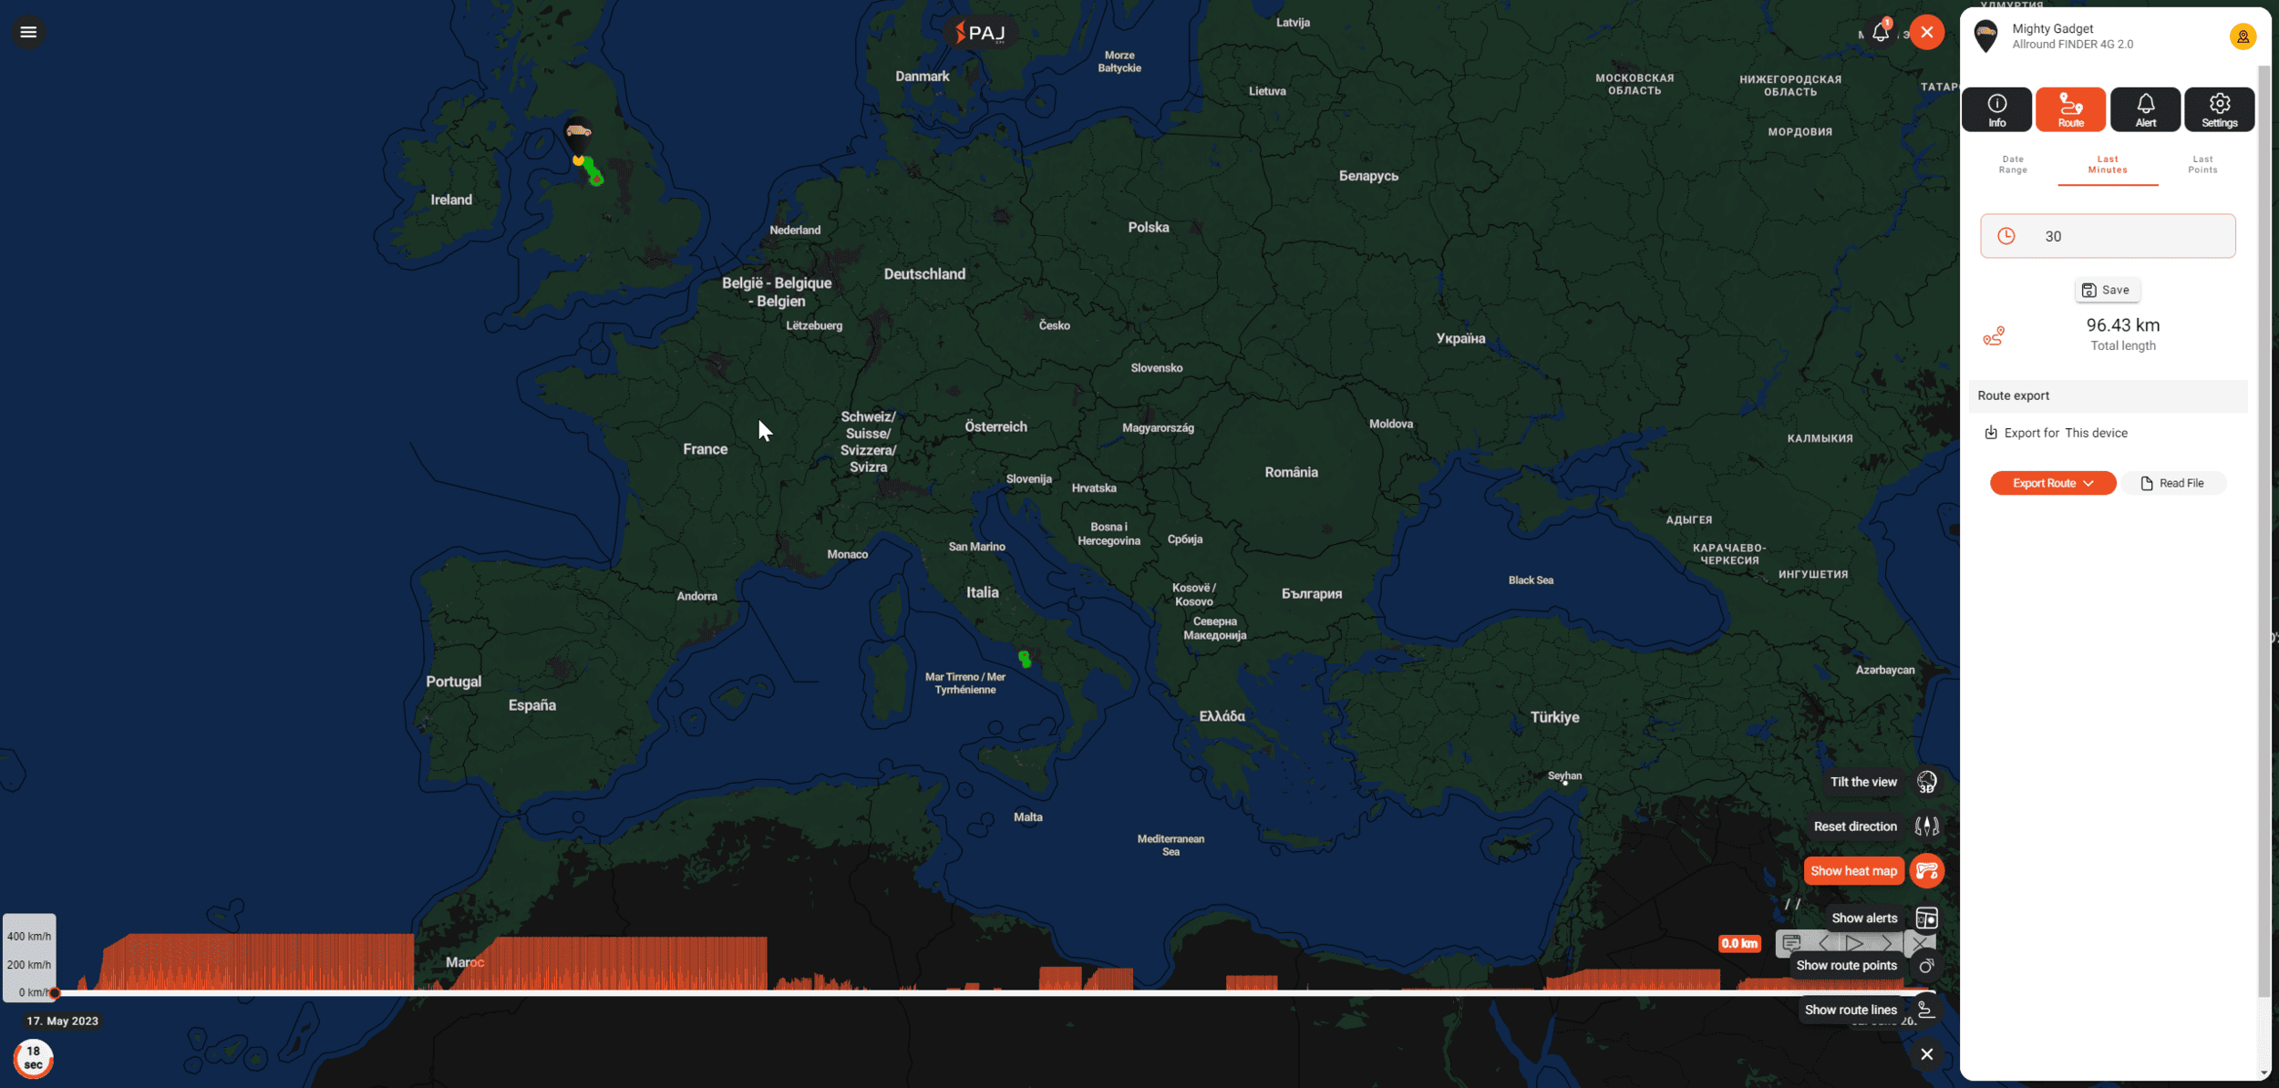Toggle Show route points on map
The height and width of the screenshot is (1088, 2279).
pos(1926,966)
